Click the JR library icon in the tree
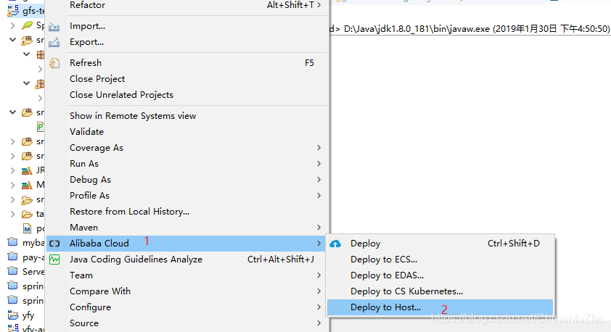 coord(27,170)
